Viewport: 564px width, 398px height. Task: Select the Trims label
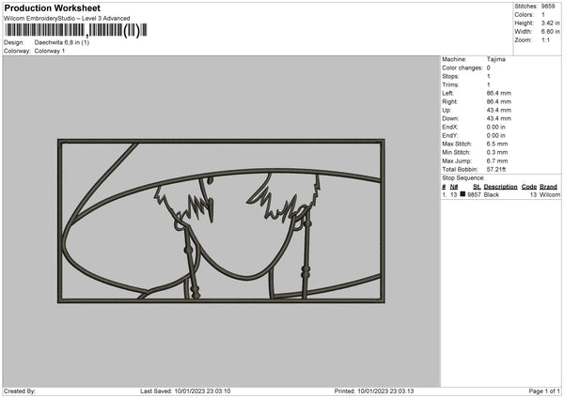pyautogui.click(x=450, y=84)
